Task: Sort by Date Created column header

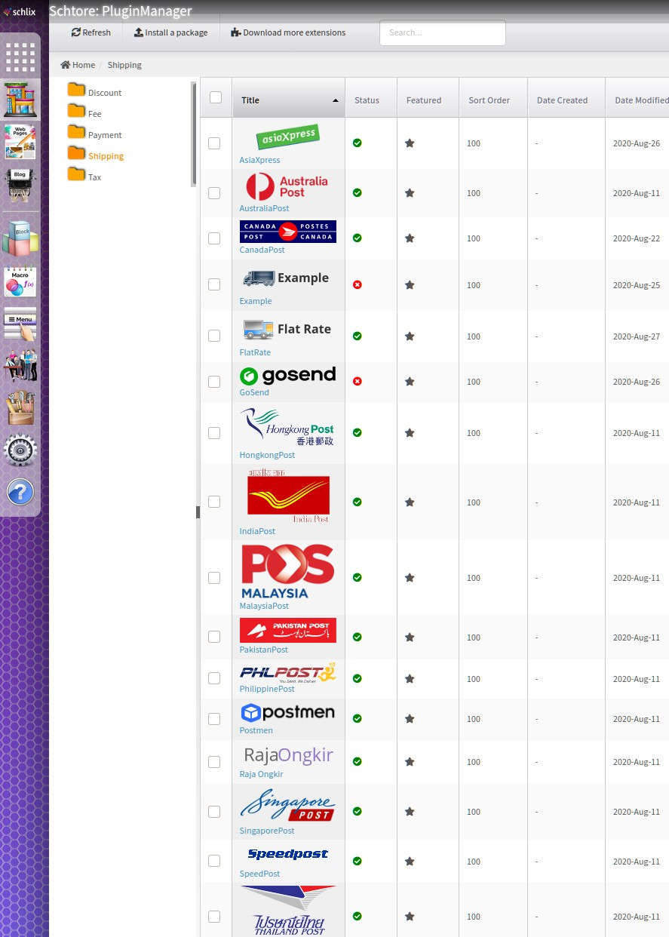Action: click(x=566, y=98)
